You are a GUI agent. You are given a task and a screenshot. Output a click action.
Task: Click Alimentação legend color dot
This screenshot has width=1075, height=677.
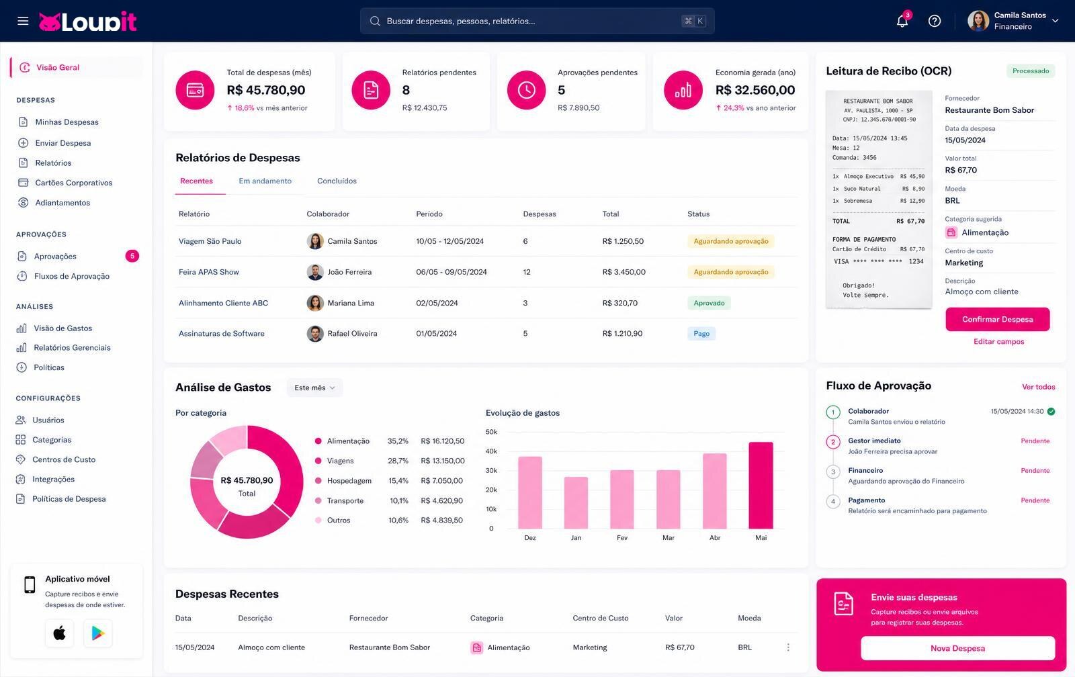click(318, 441)
